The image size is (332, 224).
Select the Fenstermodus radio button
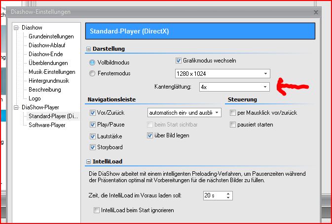pos(92,74)
